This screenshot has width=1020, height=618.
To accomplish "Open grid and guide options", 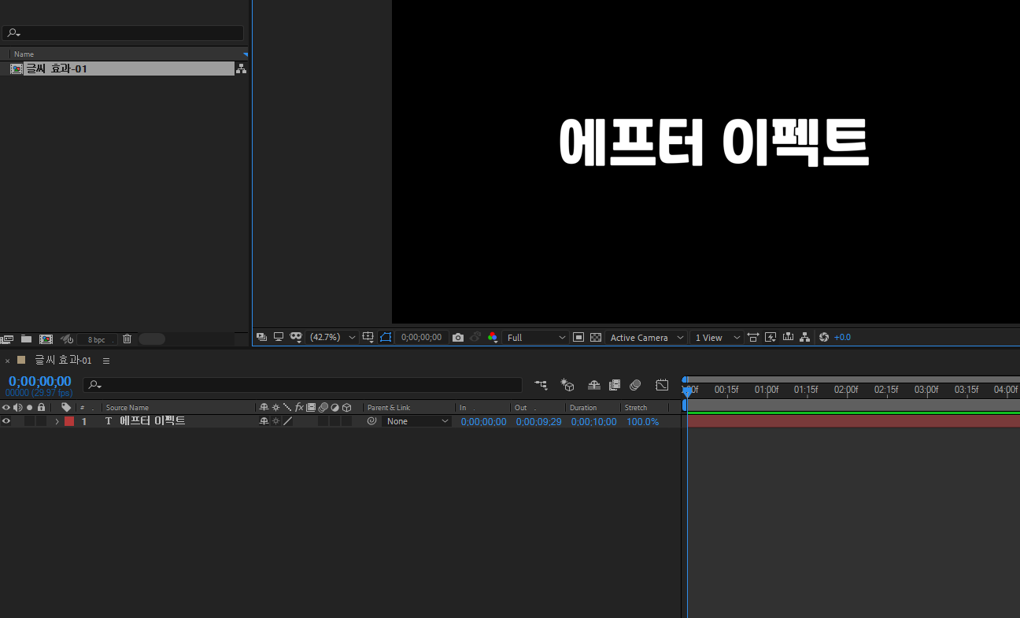I will click(x=368, y=337).
